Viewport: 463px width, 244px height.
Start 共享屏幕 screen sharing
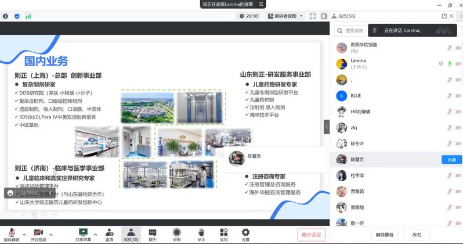click(83, 235)
